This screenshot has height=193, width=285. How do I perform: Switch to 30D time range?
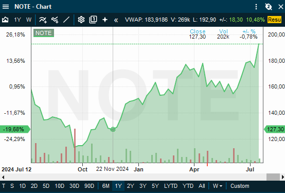click(75, 186)
